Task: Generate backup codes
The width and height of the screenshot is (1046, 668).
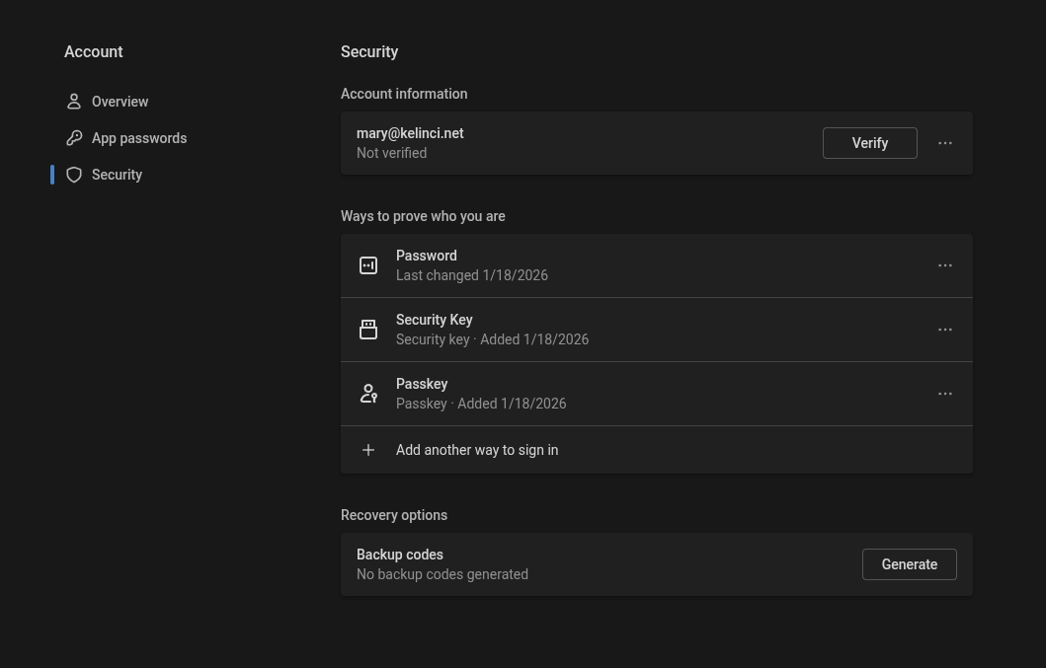Action: pos(909,564)
